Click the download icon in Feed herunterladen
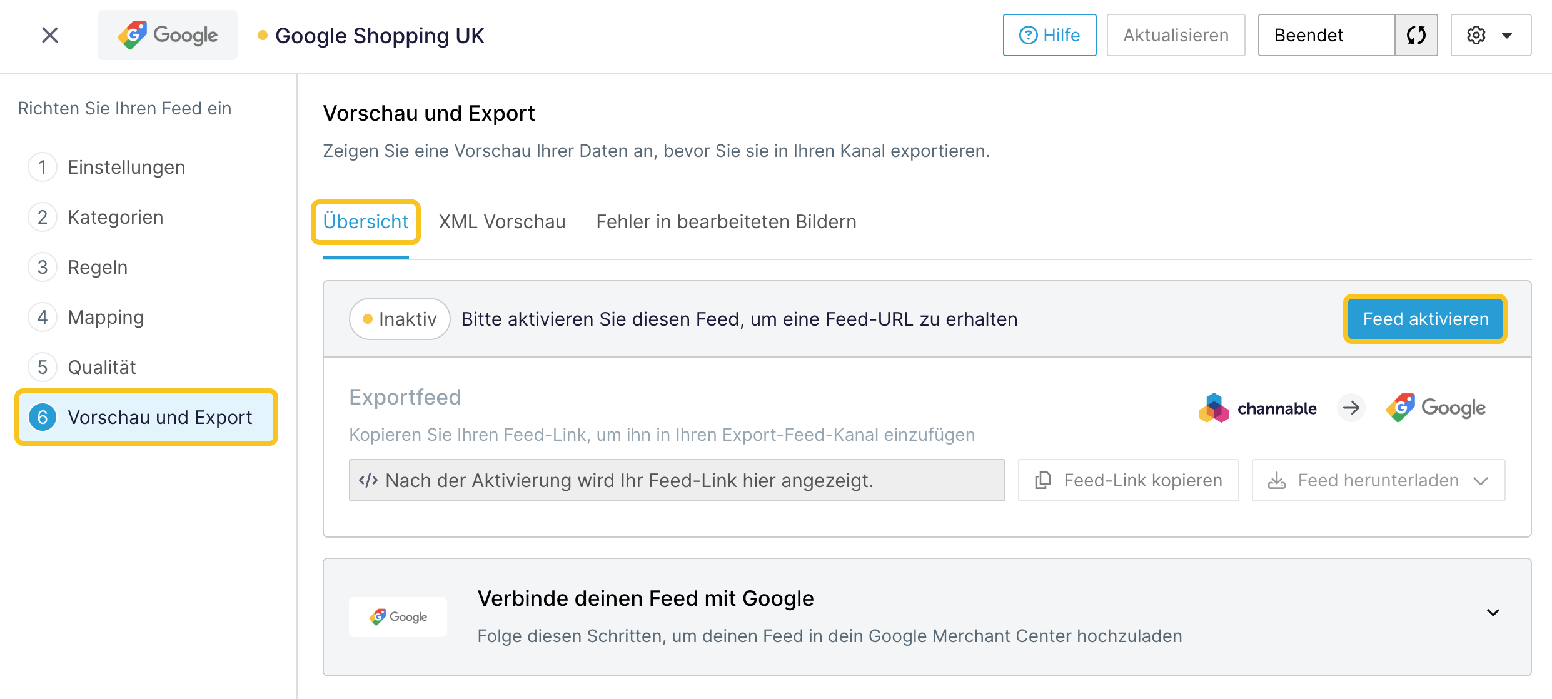 [1276, 480]
